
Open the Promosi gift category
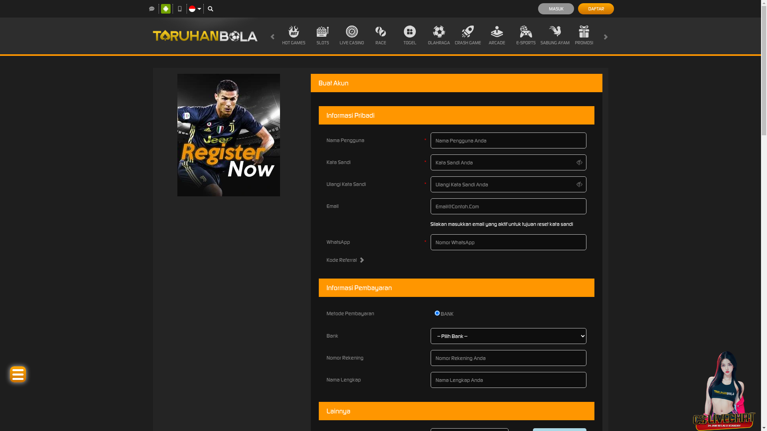[584, 36]
